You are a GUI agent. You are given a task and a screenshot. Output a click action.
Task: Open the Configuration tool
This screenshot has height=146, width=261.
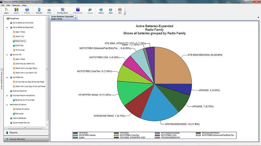click(x=62, y=11)
